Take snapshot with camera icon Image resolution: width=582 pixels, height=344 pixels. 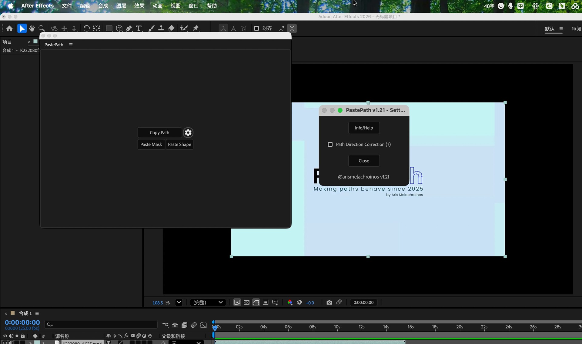click(x=329, y=302)
